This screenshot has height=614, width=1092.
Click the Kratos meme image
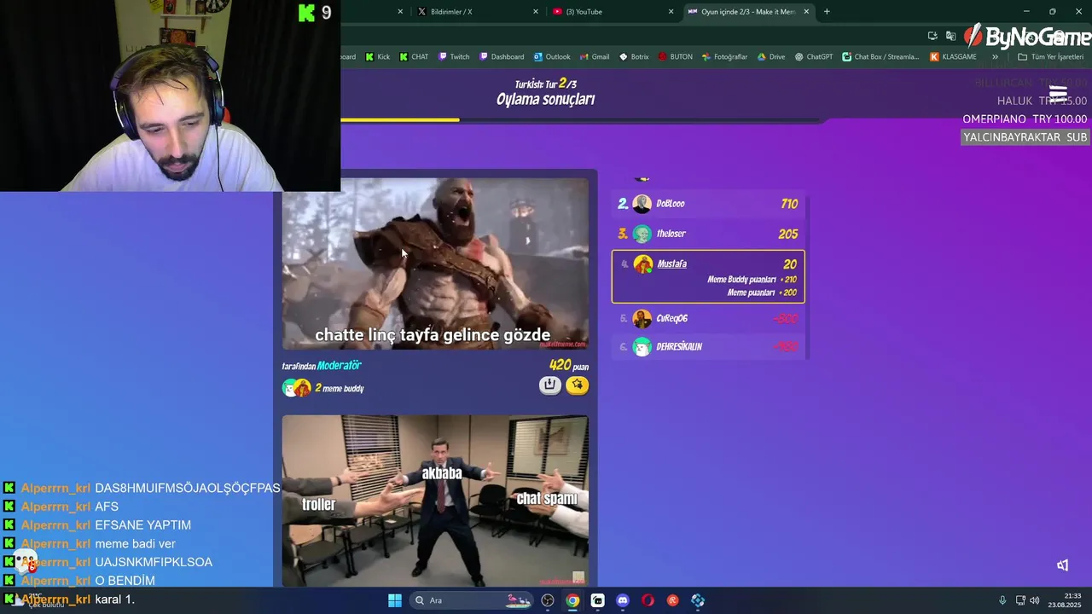[435, 264]
